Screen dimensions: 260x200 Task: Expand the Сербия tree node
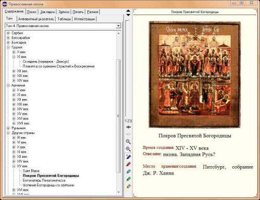[x=8, y=33]
